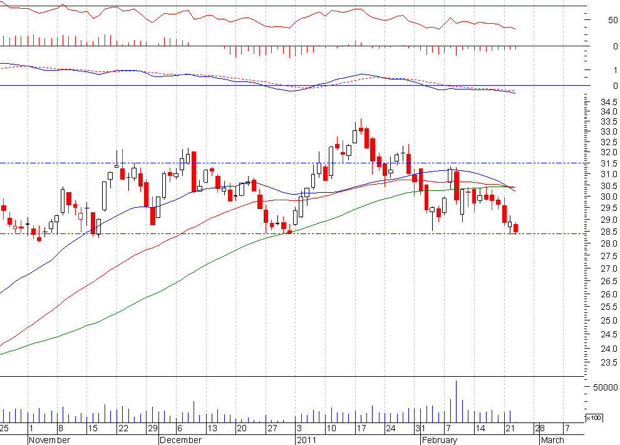Select the 25.0 price axis label
The width and height of the screenshot is (620, 445).
tap(609, 321)
